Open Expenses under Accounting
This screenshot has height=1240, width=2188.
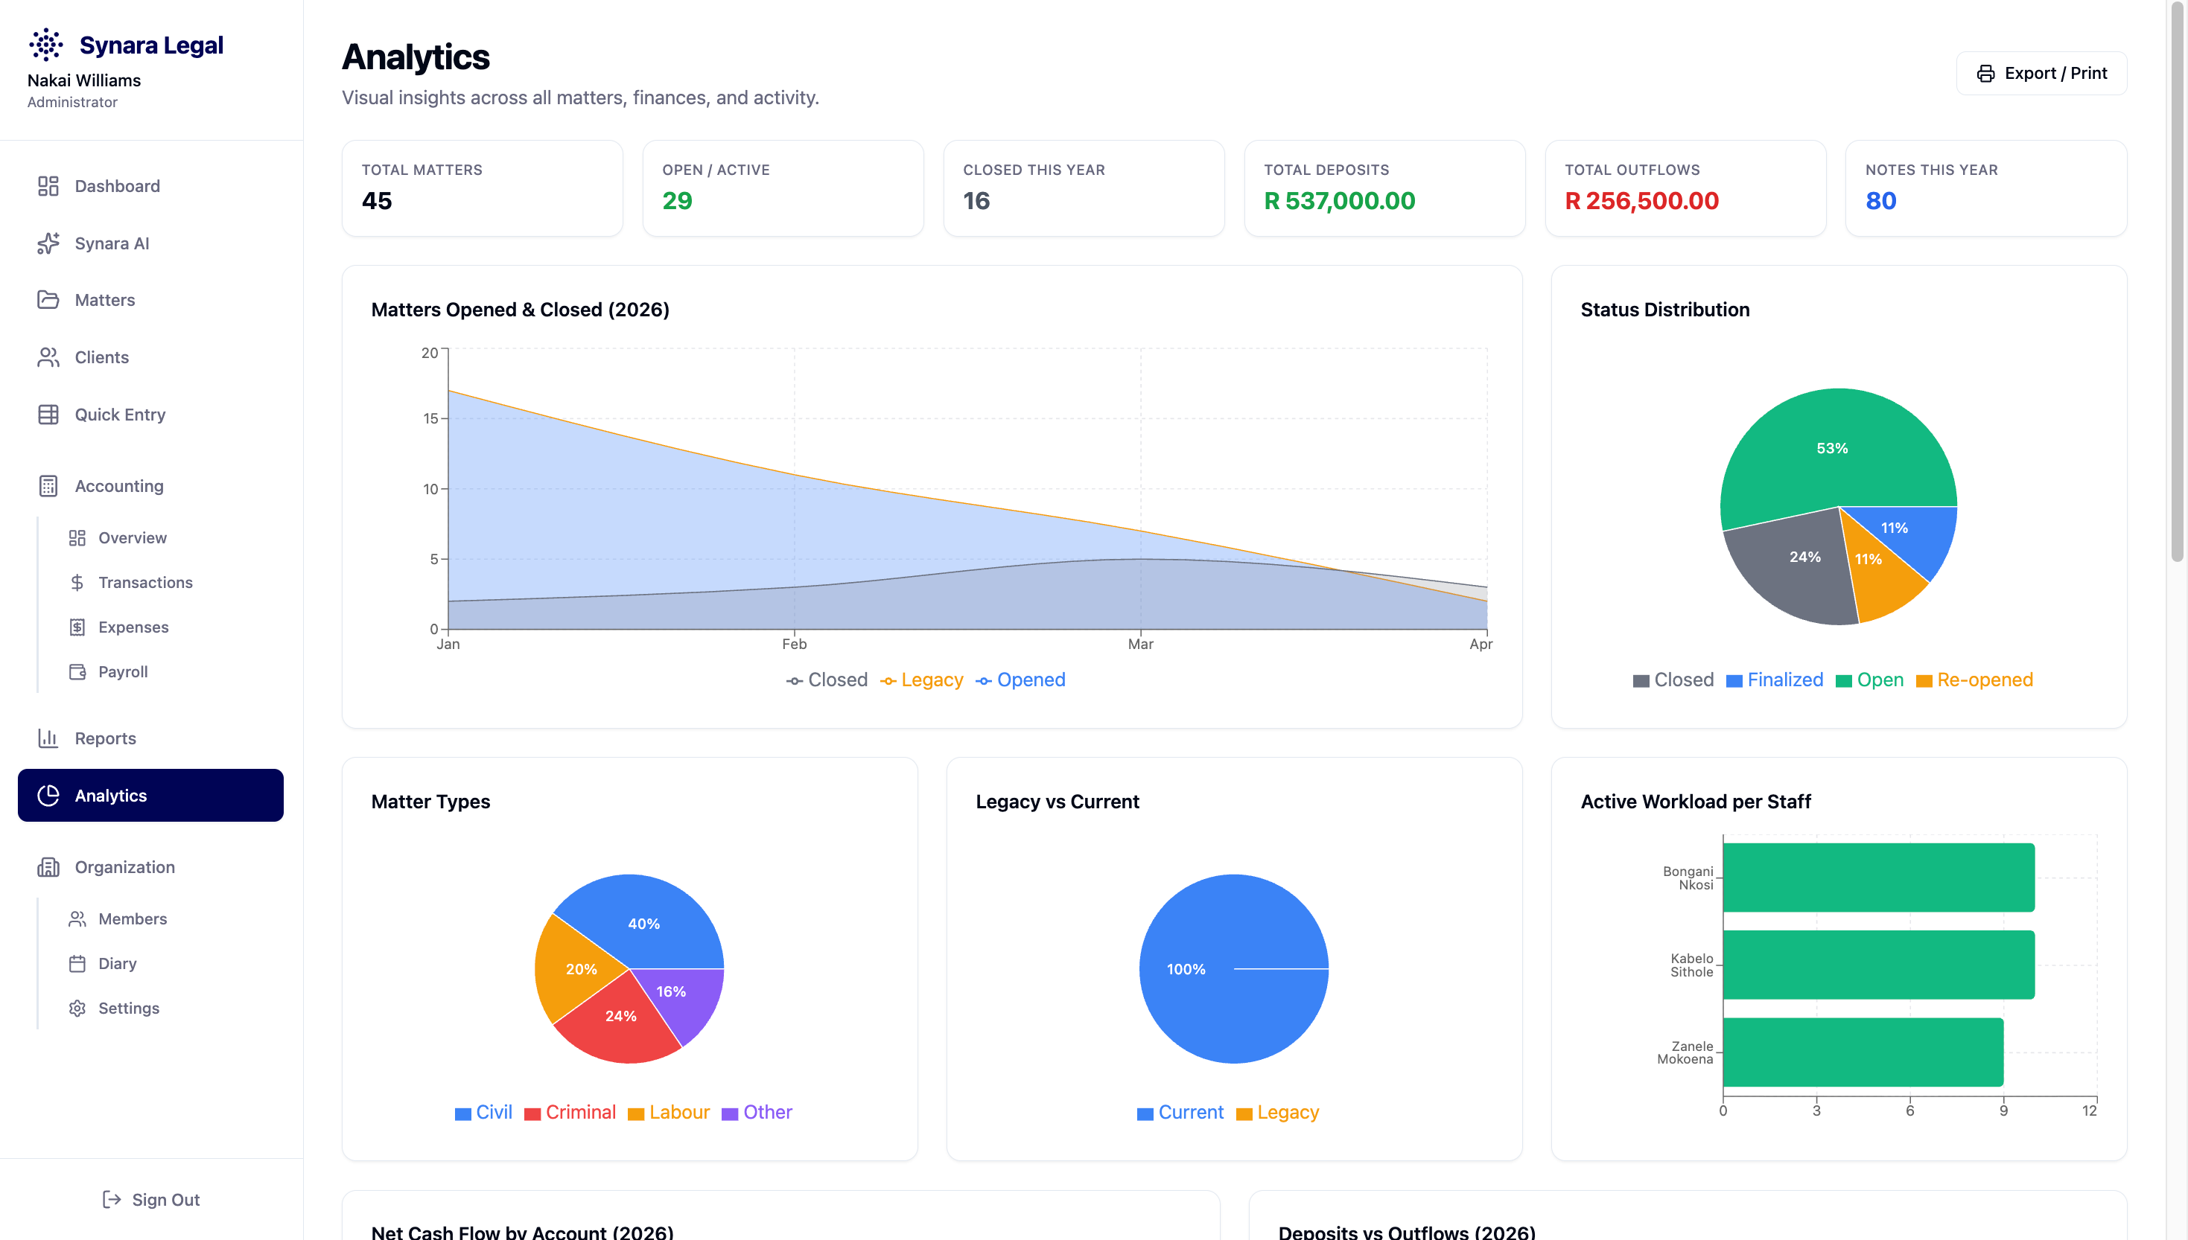[x=168, y=627]
